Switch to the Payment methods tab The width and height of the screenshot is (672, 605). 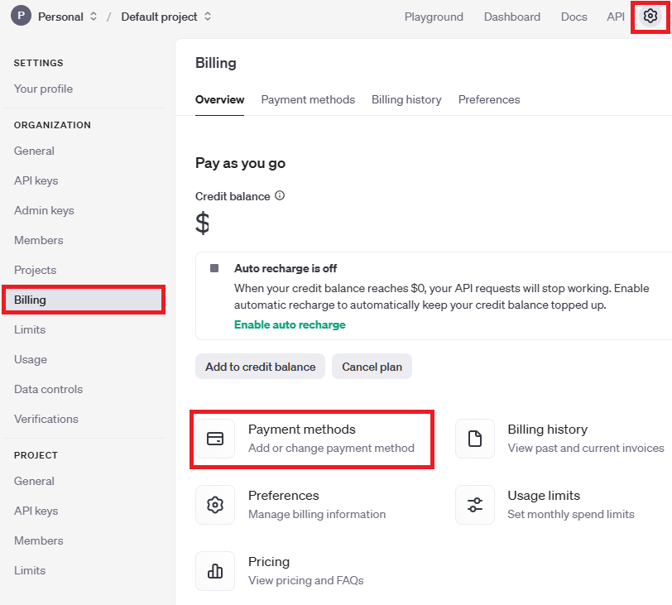308,99
